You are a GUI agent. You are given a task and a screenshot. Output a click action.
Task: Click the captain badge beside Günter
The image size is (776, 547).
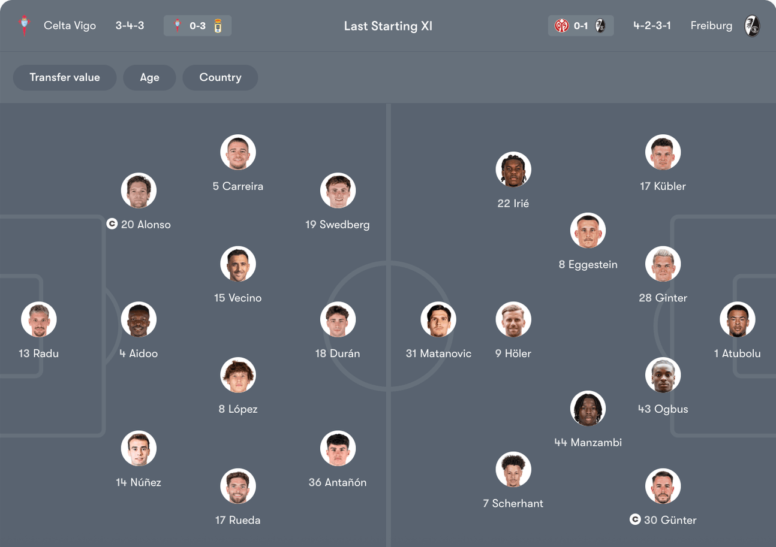click(x=635, y=519)
